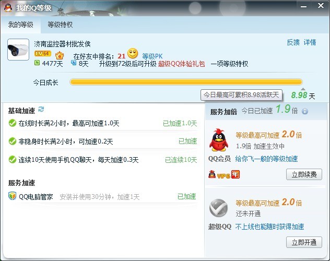Click the refresh icon beside 基础加速
Viewport: 330px width, 261px height.
point(41,109)
